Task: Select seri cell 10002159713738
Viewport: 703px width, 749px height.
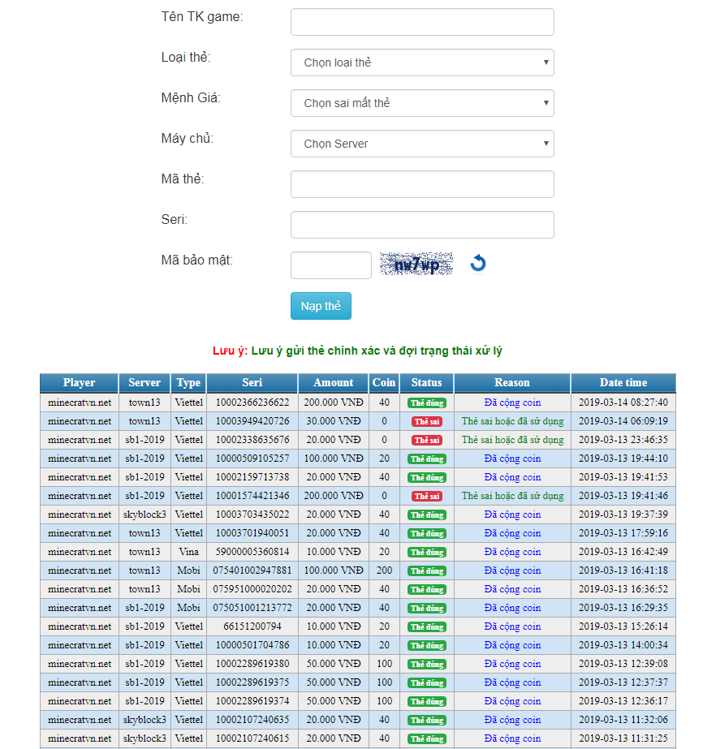Action: [252, 477]
